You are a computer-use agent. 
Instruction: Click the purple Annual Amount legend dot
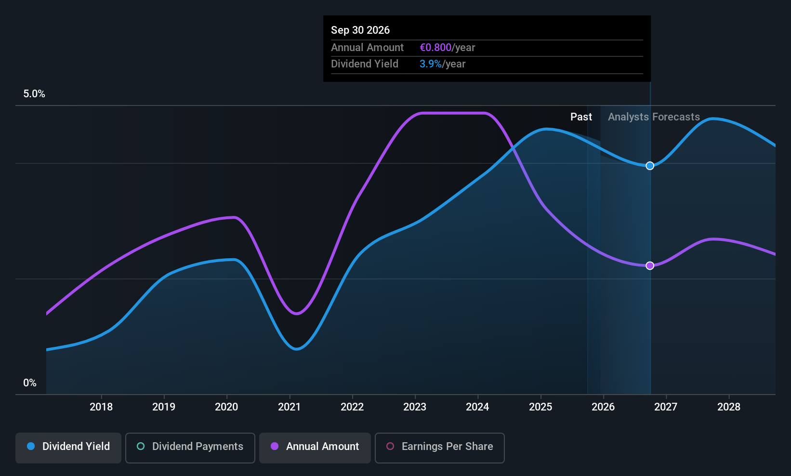click(x=275, y=446)
